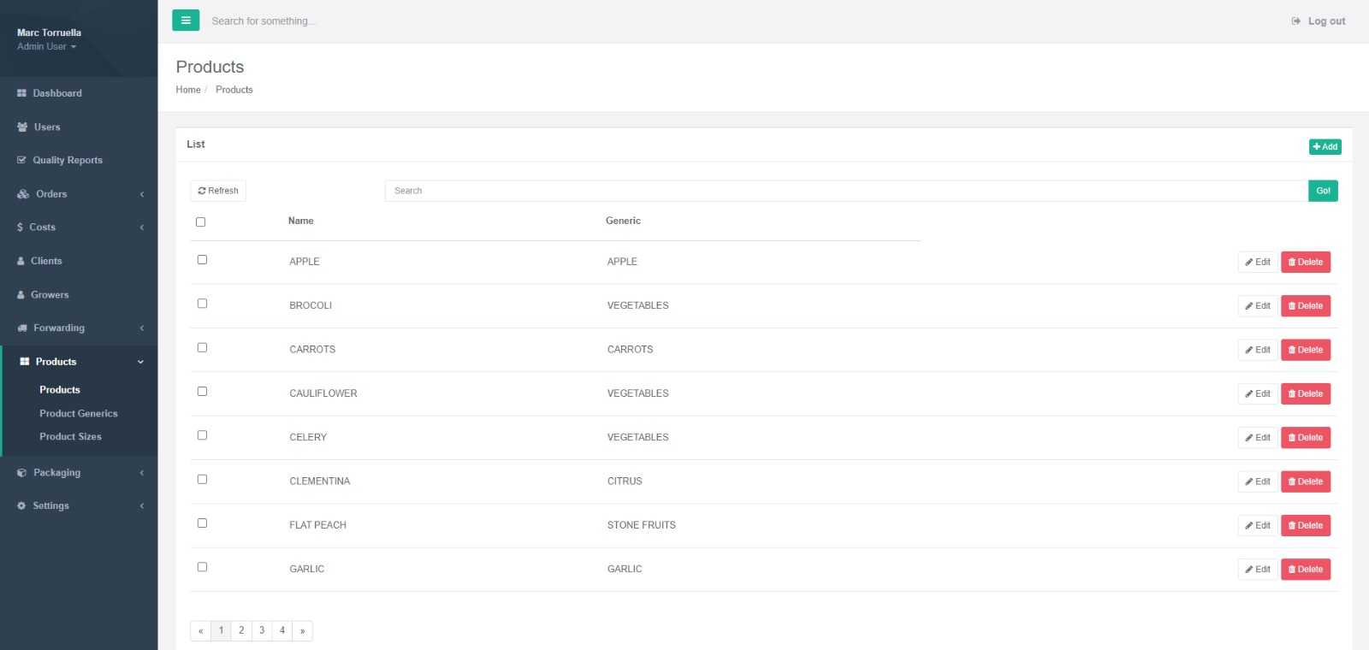Open Product Generics submenu item
The image size is (1369, 650).
click(x=79, y=413)
